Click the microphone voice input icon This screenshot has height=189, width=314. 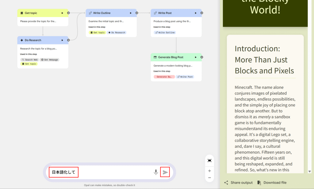click(156, 172)
